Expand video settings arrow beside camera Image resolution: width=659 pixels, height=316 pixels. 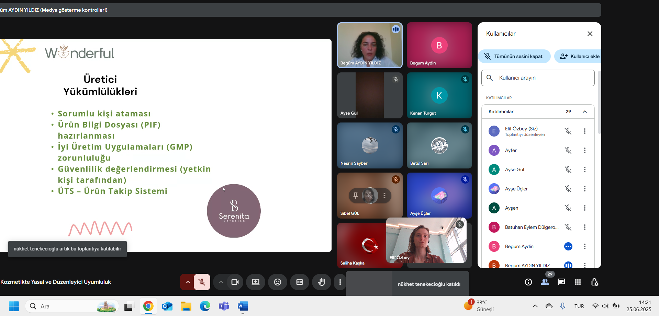tap(221, 282)
